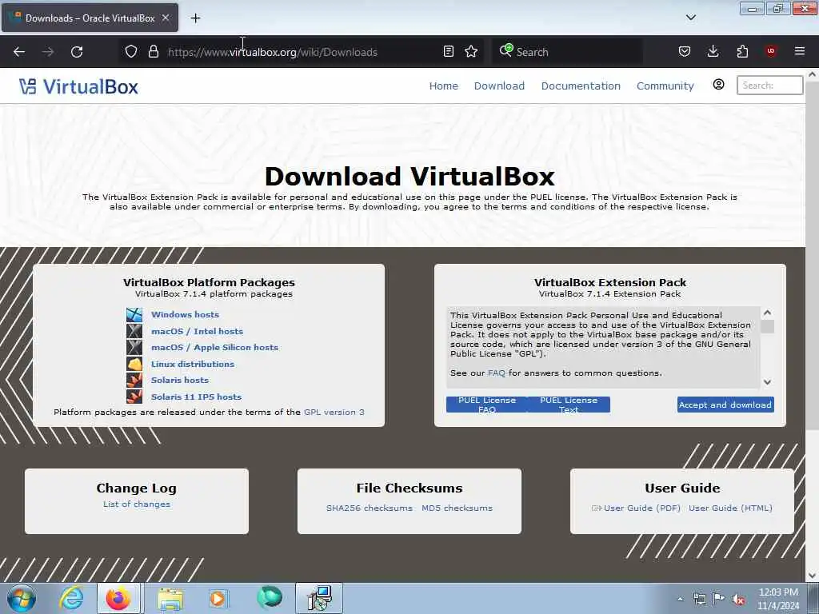Click the Linux distributions icon
This screenshot has height=614, width=819.
click(134, 364)
